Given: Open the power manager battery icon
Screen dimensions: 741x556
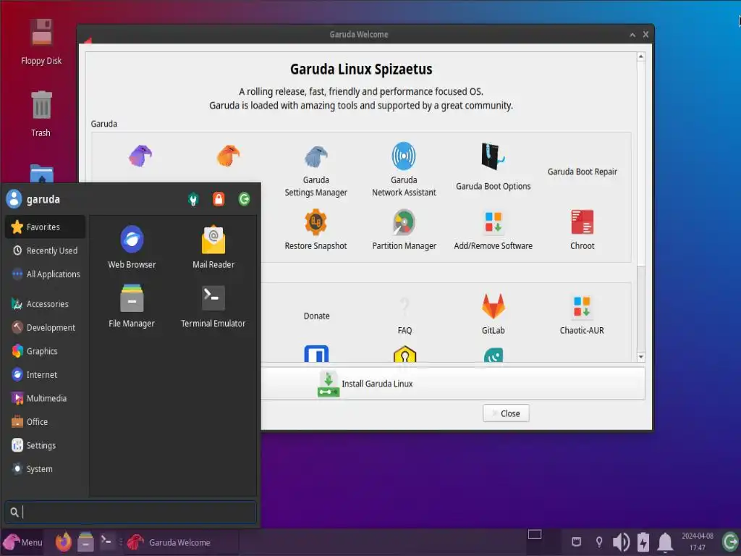Looking at the screenshot, I should (x=643, y=542).
